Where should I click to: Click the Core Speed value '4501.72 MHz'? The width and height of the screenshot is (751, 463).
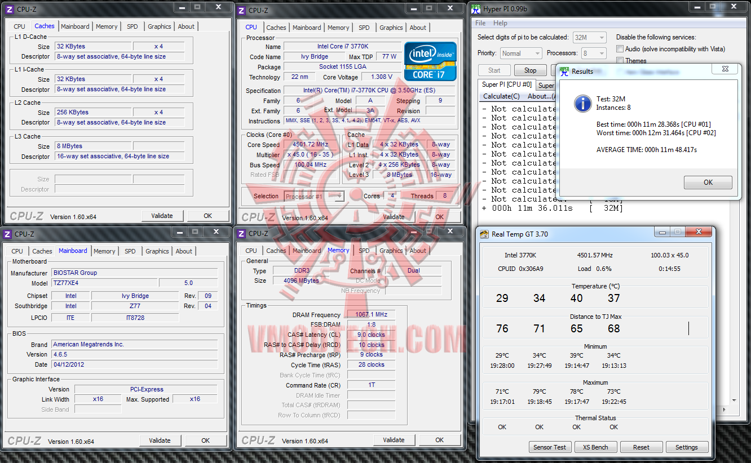tap(310, 144)
